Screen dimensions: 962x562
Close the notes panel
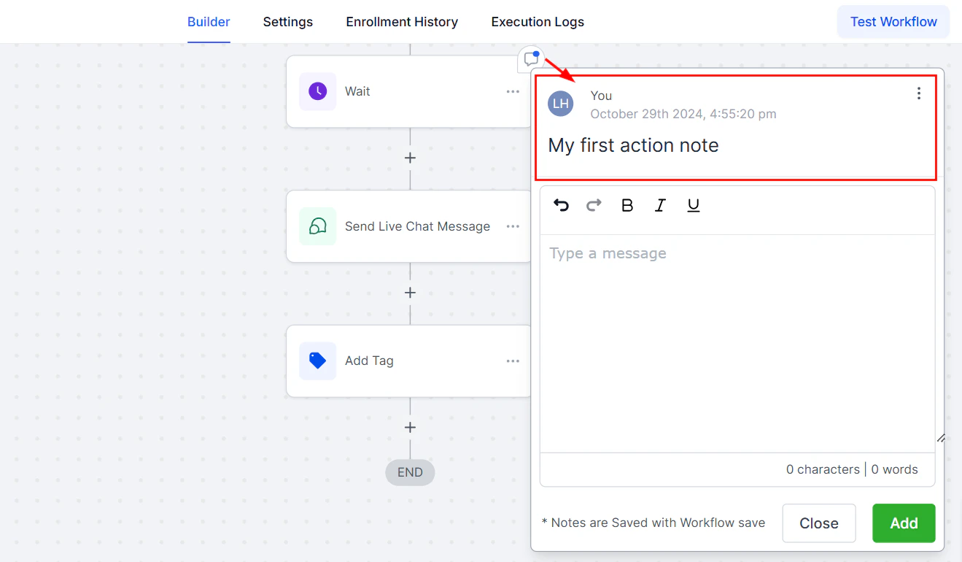point(818,523)
